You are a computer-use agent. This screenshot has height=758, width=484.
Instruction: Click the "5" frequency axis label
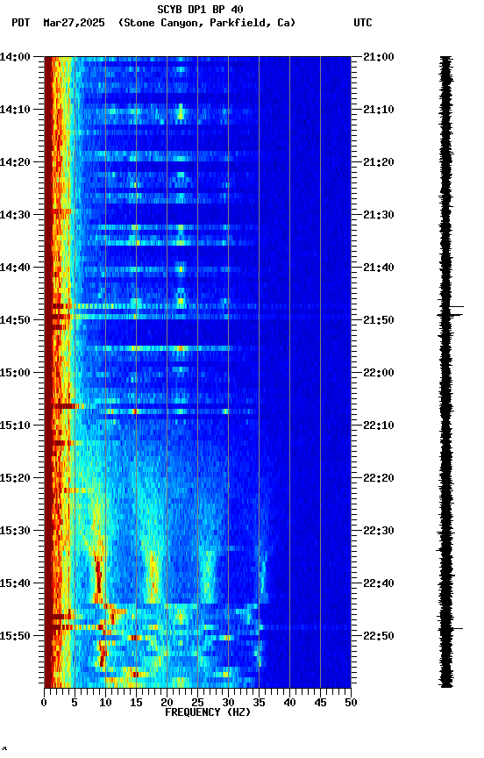[x=75, y=703]
